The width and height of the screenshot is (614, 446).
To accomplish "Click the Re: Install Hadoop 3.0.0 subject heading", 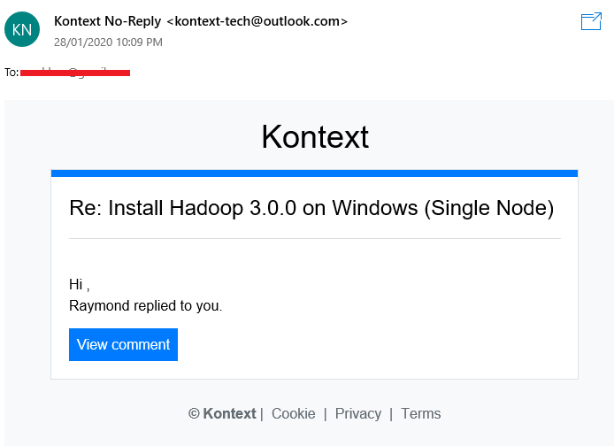I will [311, 208].
